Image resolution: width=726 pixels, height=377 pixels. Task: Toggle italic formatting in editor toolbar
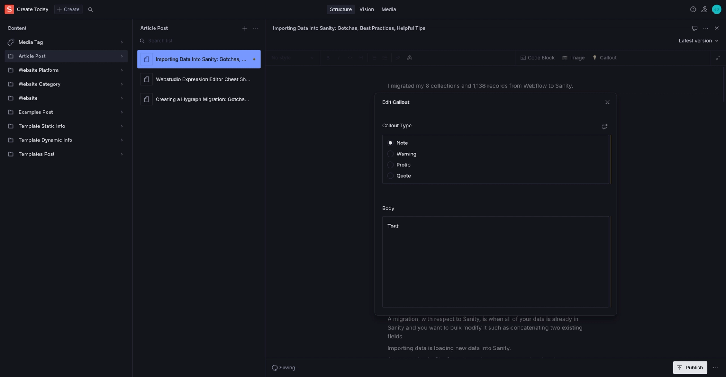pos(339,58)
